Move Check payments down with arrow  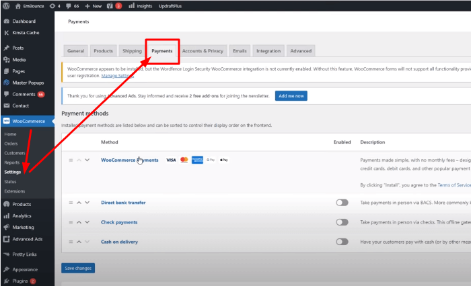pos(87,222)
